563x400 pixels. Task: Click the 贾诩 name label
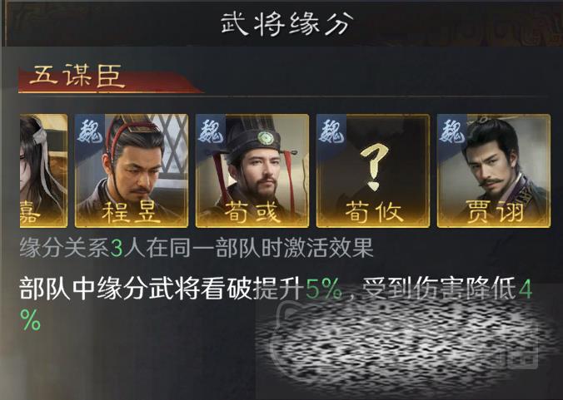point(494,212)
